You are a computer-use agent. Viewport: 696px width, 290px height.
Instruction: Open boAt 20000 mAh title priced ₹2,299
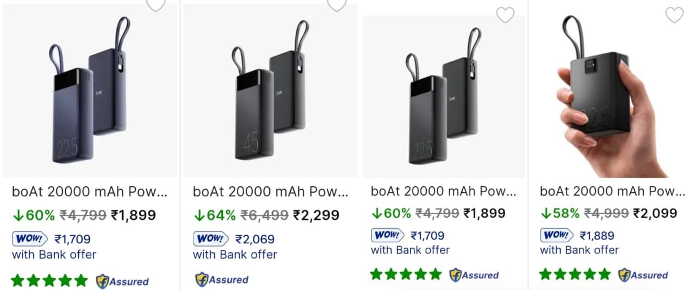point(270,192)
